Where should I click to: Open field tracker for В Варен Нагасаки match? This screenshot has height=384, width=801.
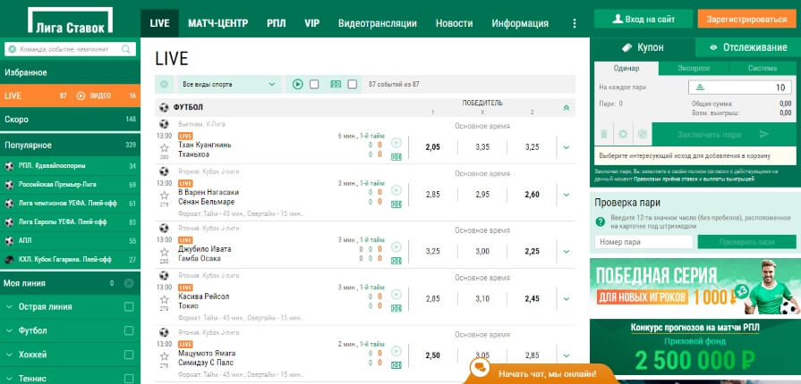coord(396,205)
